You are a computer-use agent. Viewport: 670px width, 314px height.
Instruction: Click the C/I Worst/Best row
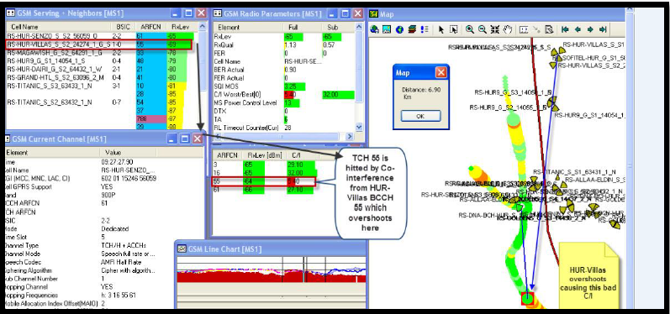[283, 94]
